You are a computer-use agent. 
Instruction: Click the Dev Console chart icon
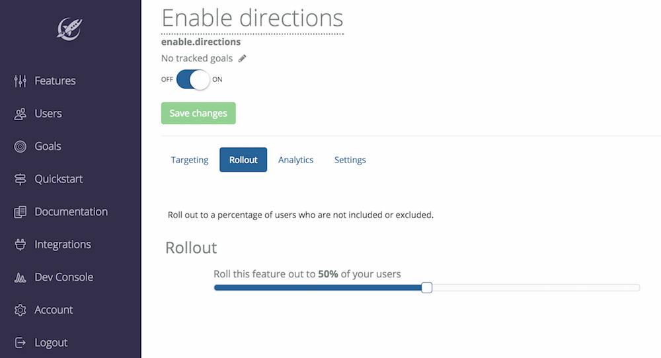coord(20,277)
